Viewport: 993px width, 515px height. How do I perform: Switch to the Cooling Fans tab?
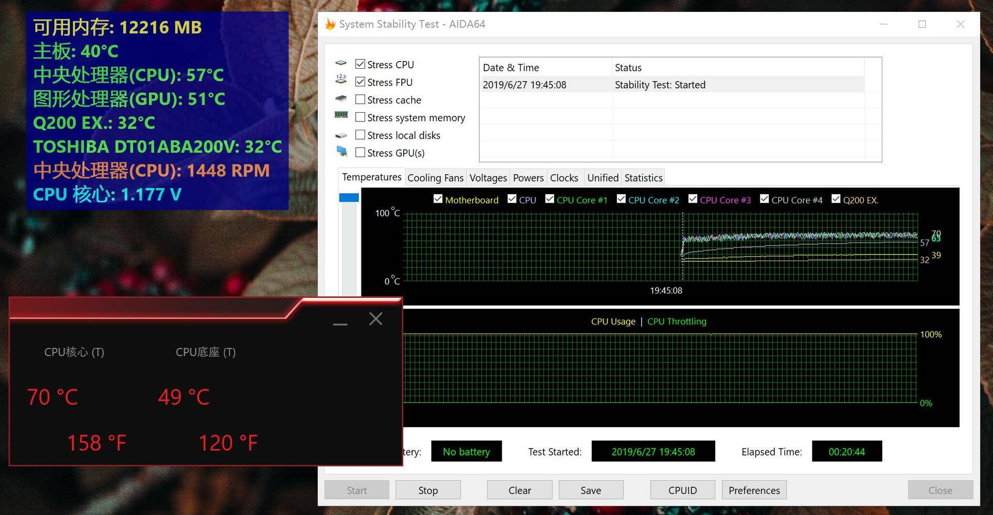(435, 178)
